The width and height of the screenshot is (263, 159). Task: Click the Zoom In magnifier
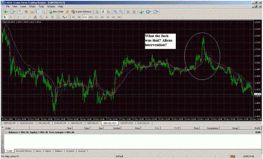[x=115, y=12]
